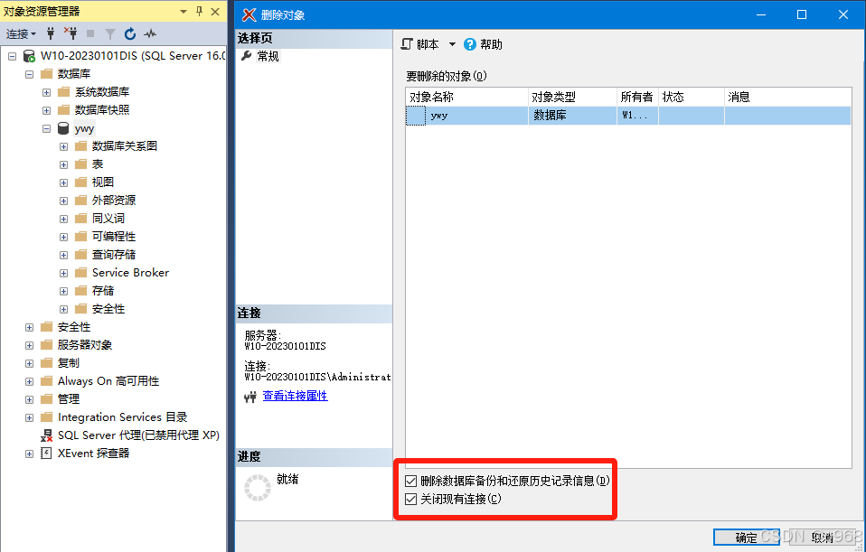Click the pin icon of the Object Explorer panel

[200, 11]
